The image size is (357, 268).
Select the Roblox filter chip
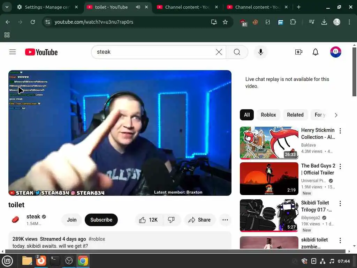(x=268, y=115)
